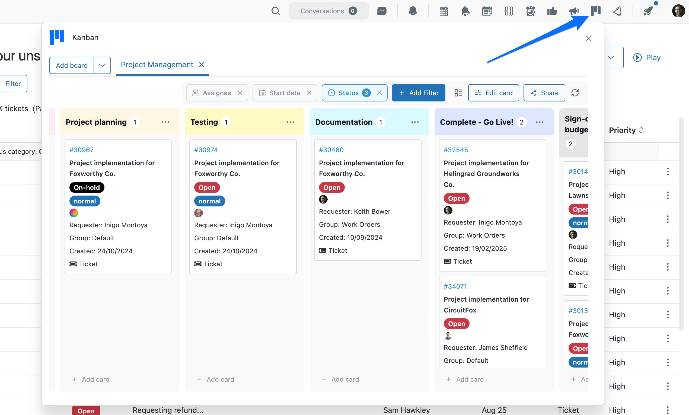Open the Kanban board icon in top bar
This screenshot has width=689, height=415.
tap(596, 11)
